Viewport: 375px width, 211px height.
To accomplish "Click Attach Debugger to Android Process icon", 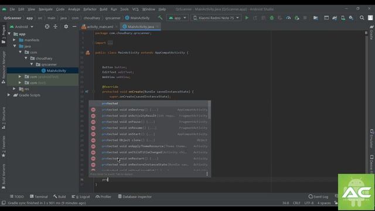I will pos(297,18).
